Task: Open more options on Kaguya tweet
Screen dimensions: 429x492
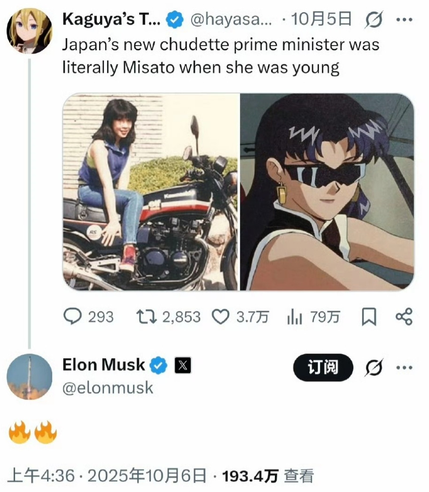Action: (404, 20)
